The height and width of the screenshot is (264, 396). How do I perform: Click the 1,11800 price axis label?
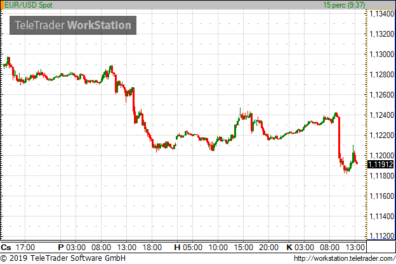tap(381, 175)
